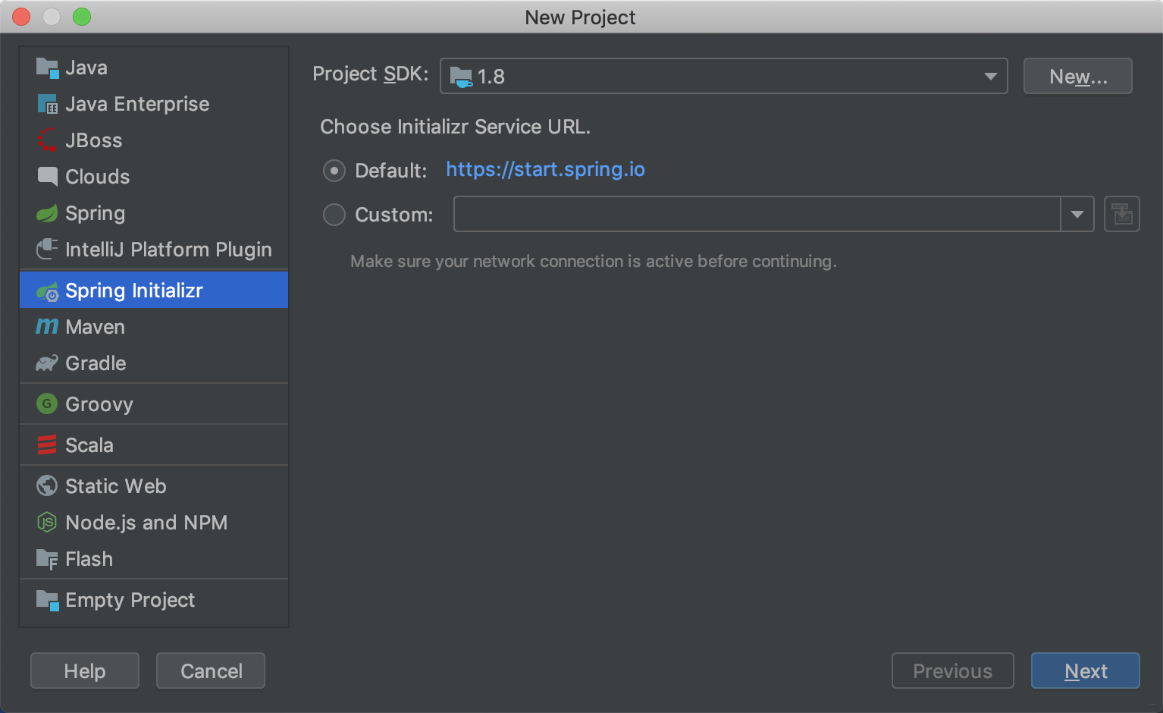Image resolution: width=1163 pixels, height=713 pixels.
Task: Choose Maven project type
Action: click(154, 327)
